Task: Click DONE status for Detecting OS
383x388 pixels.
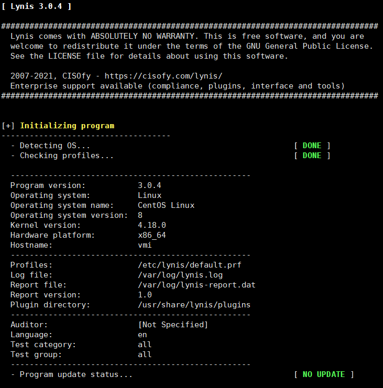Action: [x=312, y=146]
